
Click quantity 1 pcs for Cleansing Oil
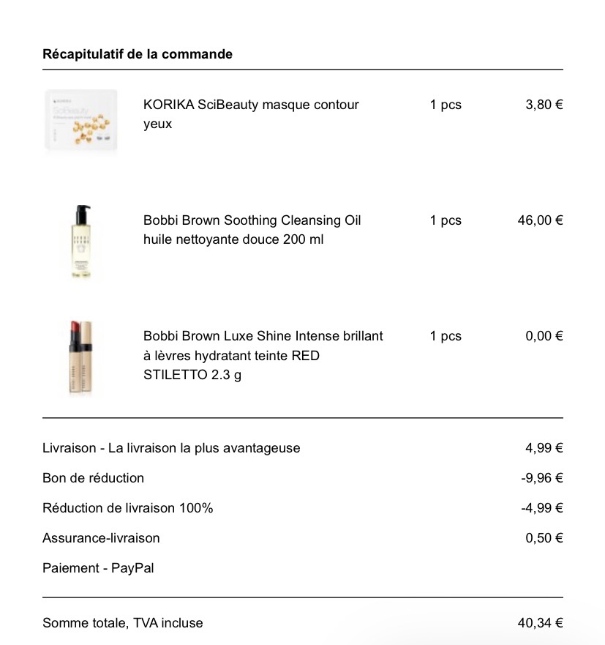pyautogui.click(x=446, y=220)
